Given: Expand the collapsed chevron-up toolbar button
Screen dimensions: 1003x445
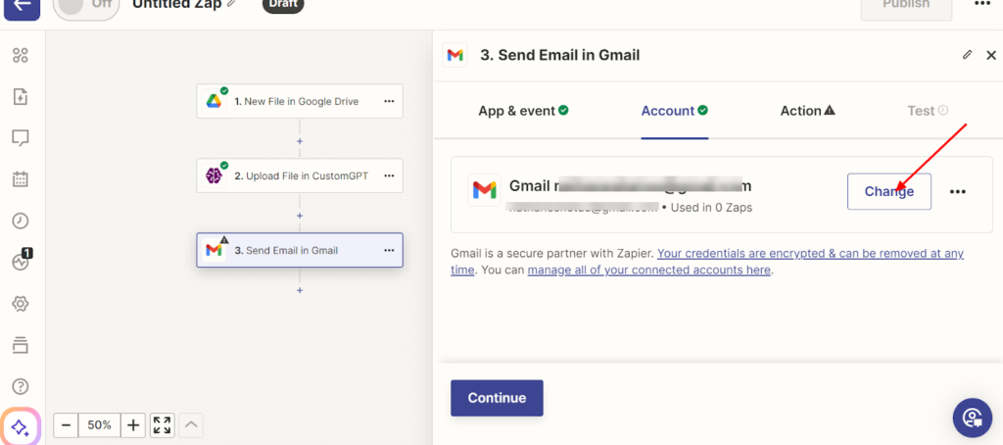Looking at the screenshot, I should click(191, 425).
